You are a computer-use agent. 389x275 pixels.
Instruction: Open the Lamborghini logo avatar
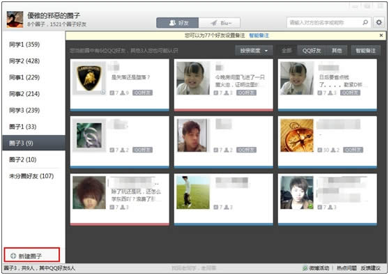[89, 78]
